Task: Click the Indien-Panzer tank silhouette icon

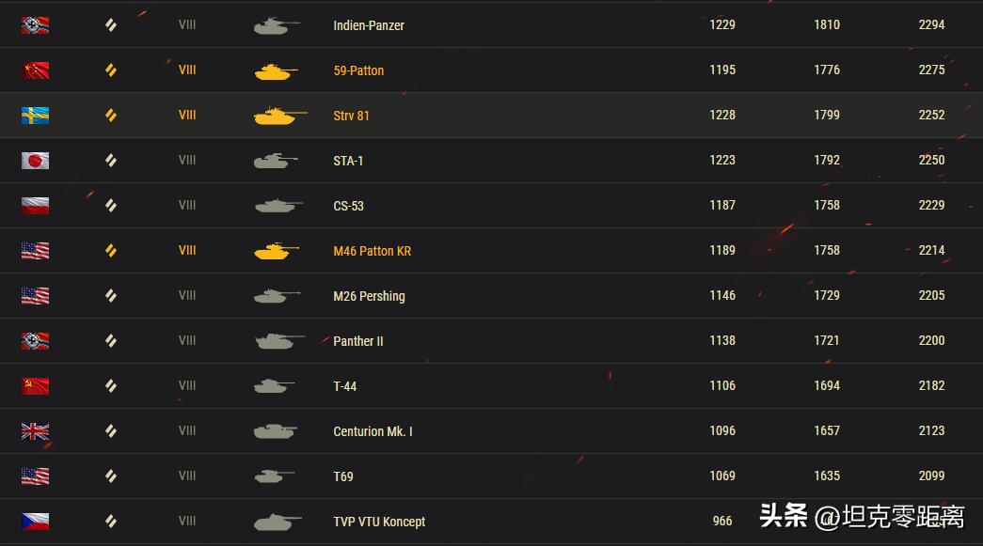Action: [277, 25]
